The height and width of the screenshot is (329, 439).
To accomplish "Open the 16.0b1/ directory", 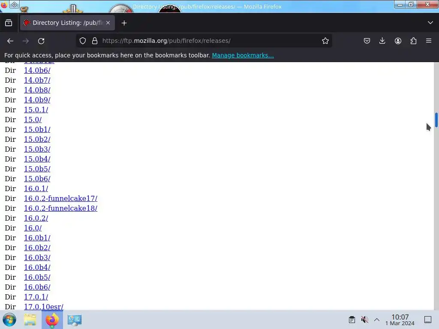I will tap(37, 238).
